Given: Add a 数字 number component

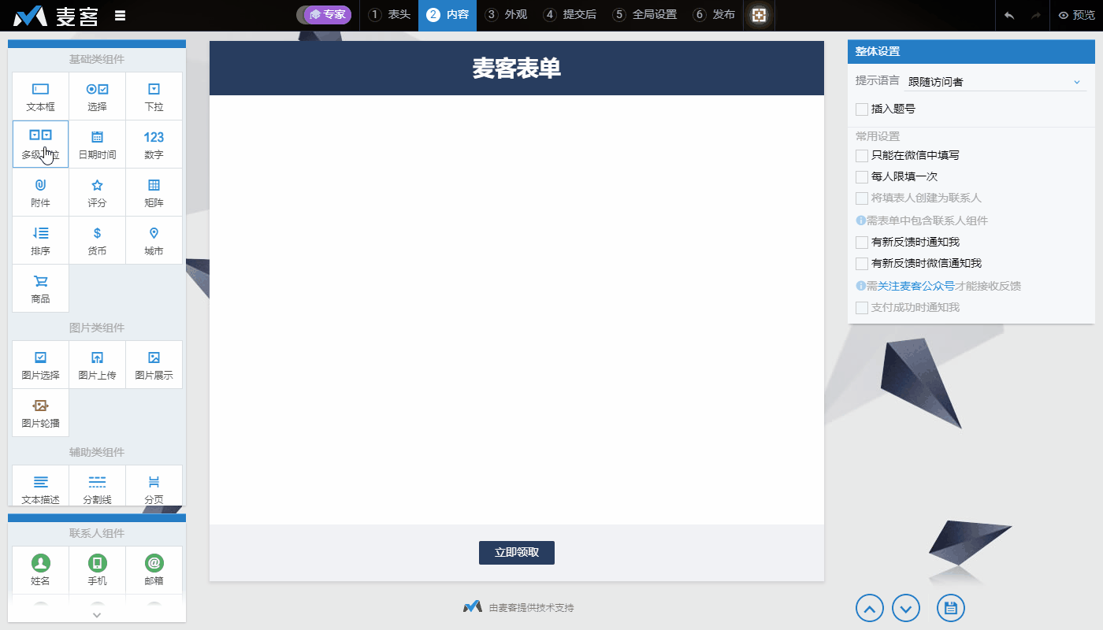Looking at the screenshot, I should [154, 144].
